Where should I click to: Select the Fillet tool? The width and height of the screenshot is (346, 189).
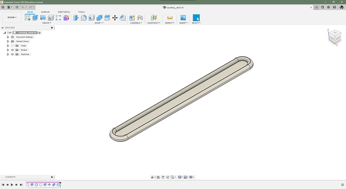83,18
